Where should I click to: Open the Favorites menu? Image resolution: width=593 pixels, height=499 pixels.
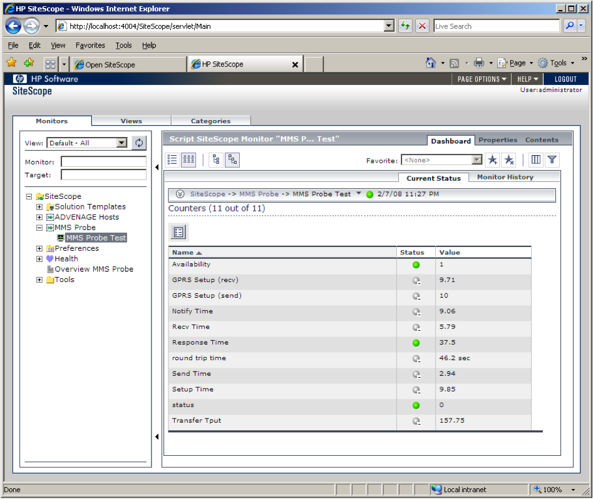90,45
